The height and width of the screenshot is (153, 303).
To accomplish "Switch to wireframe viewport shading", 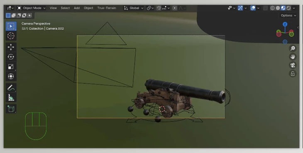I will (x=272, y=8).
